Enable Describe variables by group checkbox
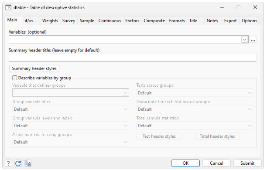This screenshot has width=267, height=170. 15,78
